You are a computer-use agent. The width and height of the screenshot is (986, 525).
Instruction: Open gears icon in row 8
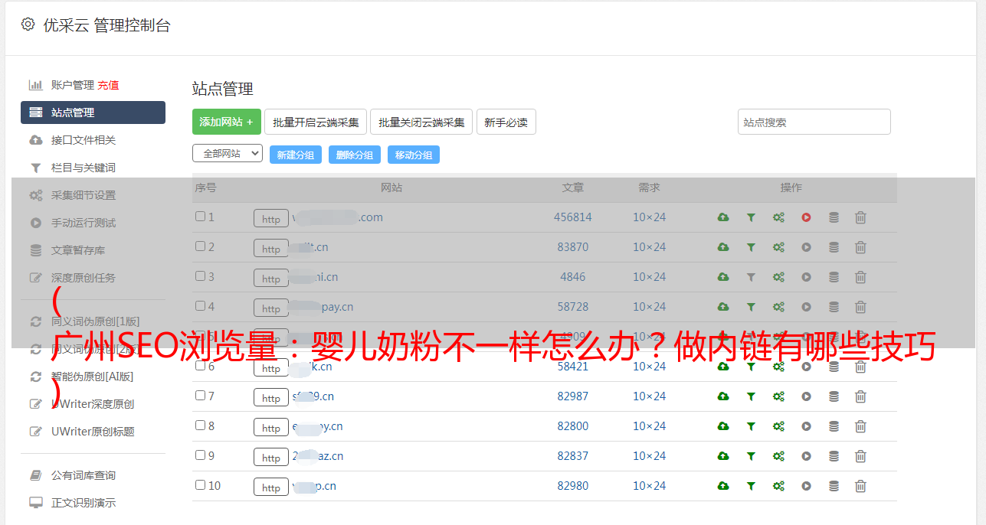coord(778,426)
